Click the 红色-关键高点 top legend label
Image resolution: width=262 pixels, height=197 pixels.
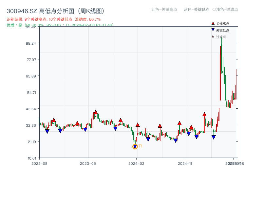point(164,10)
